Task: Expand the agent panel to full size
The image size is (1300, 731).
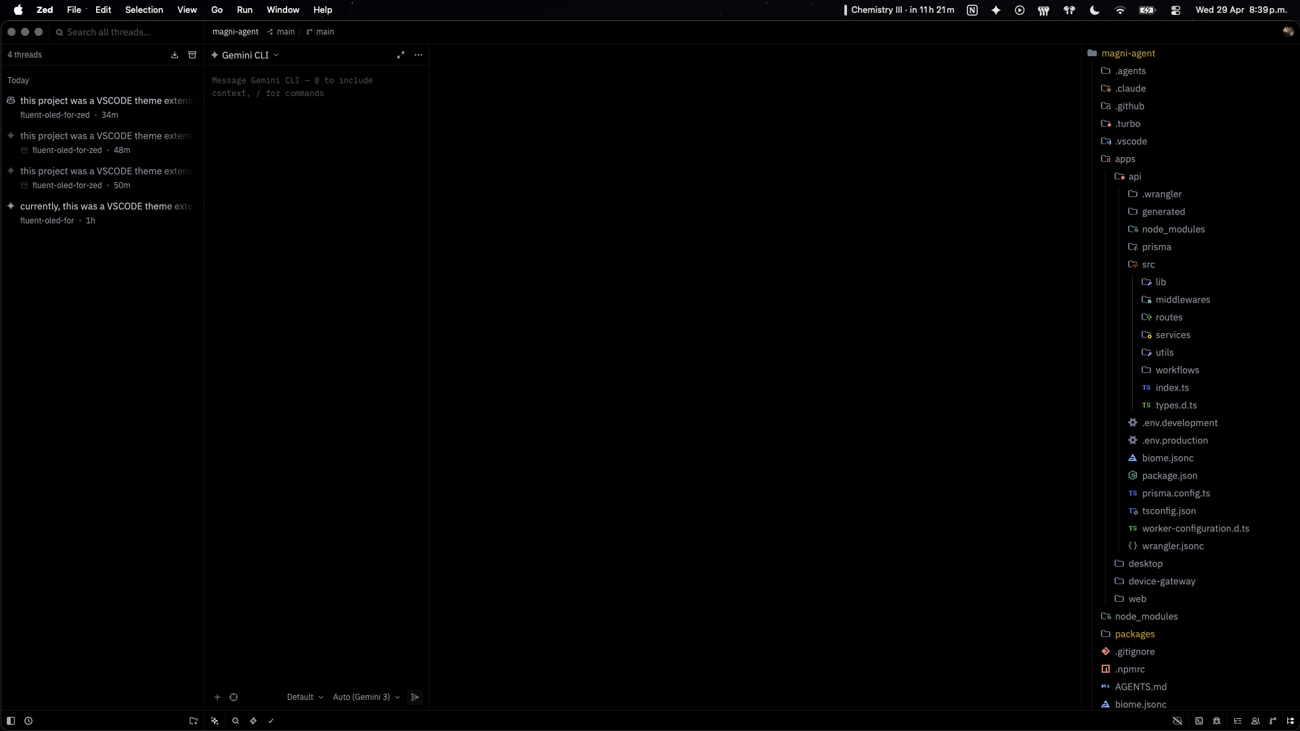Action: (x=401, y=55)
